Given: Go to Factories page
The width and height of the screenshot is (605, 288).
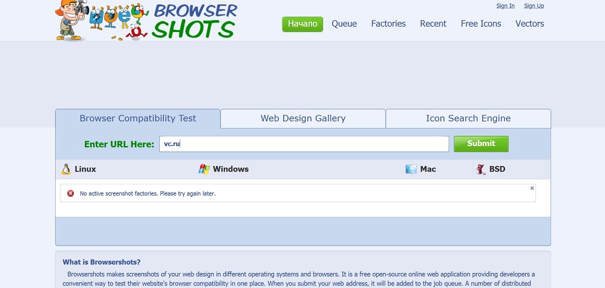Looking at the screenshot, I should tap(388, 24).
